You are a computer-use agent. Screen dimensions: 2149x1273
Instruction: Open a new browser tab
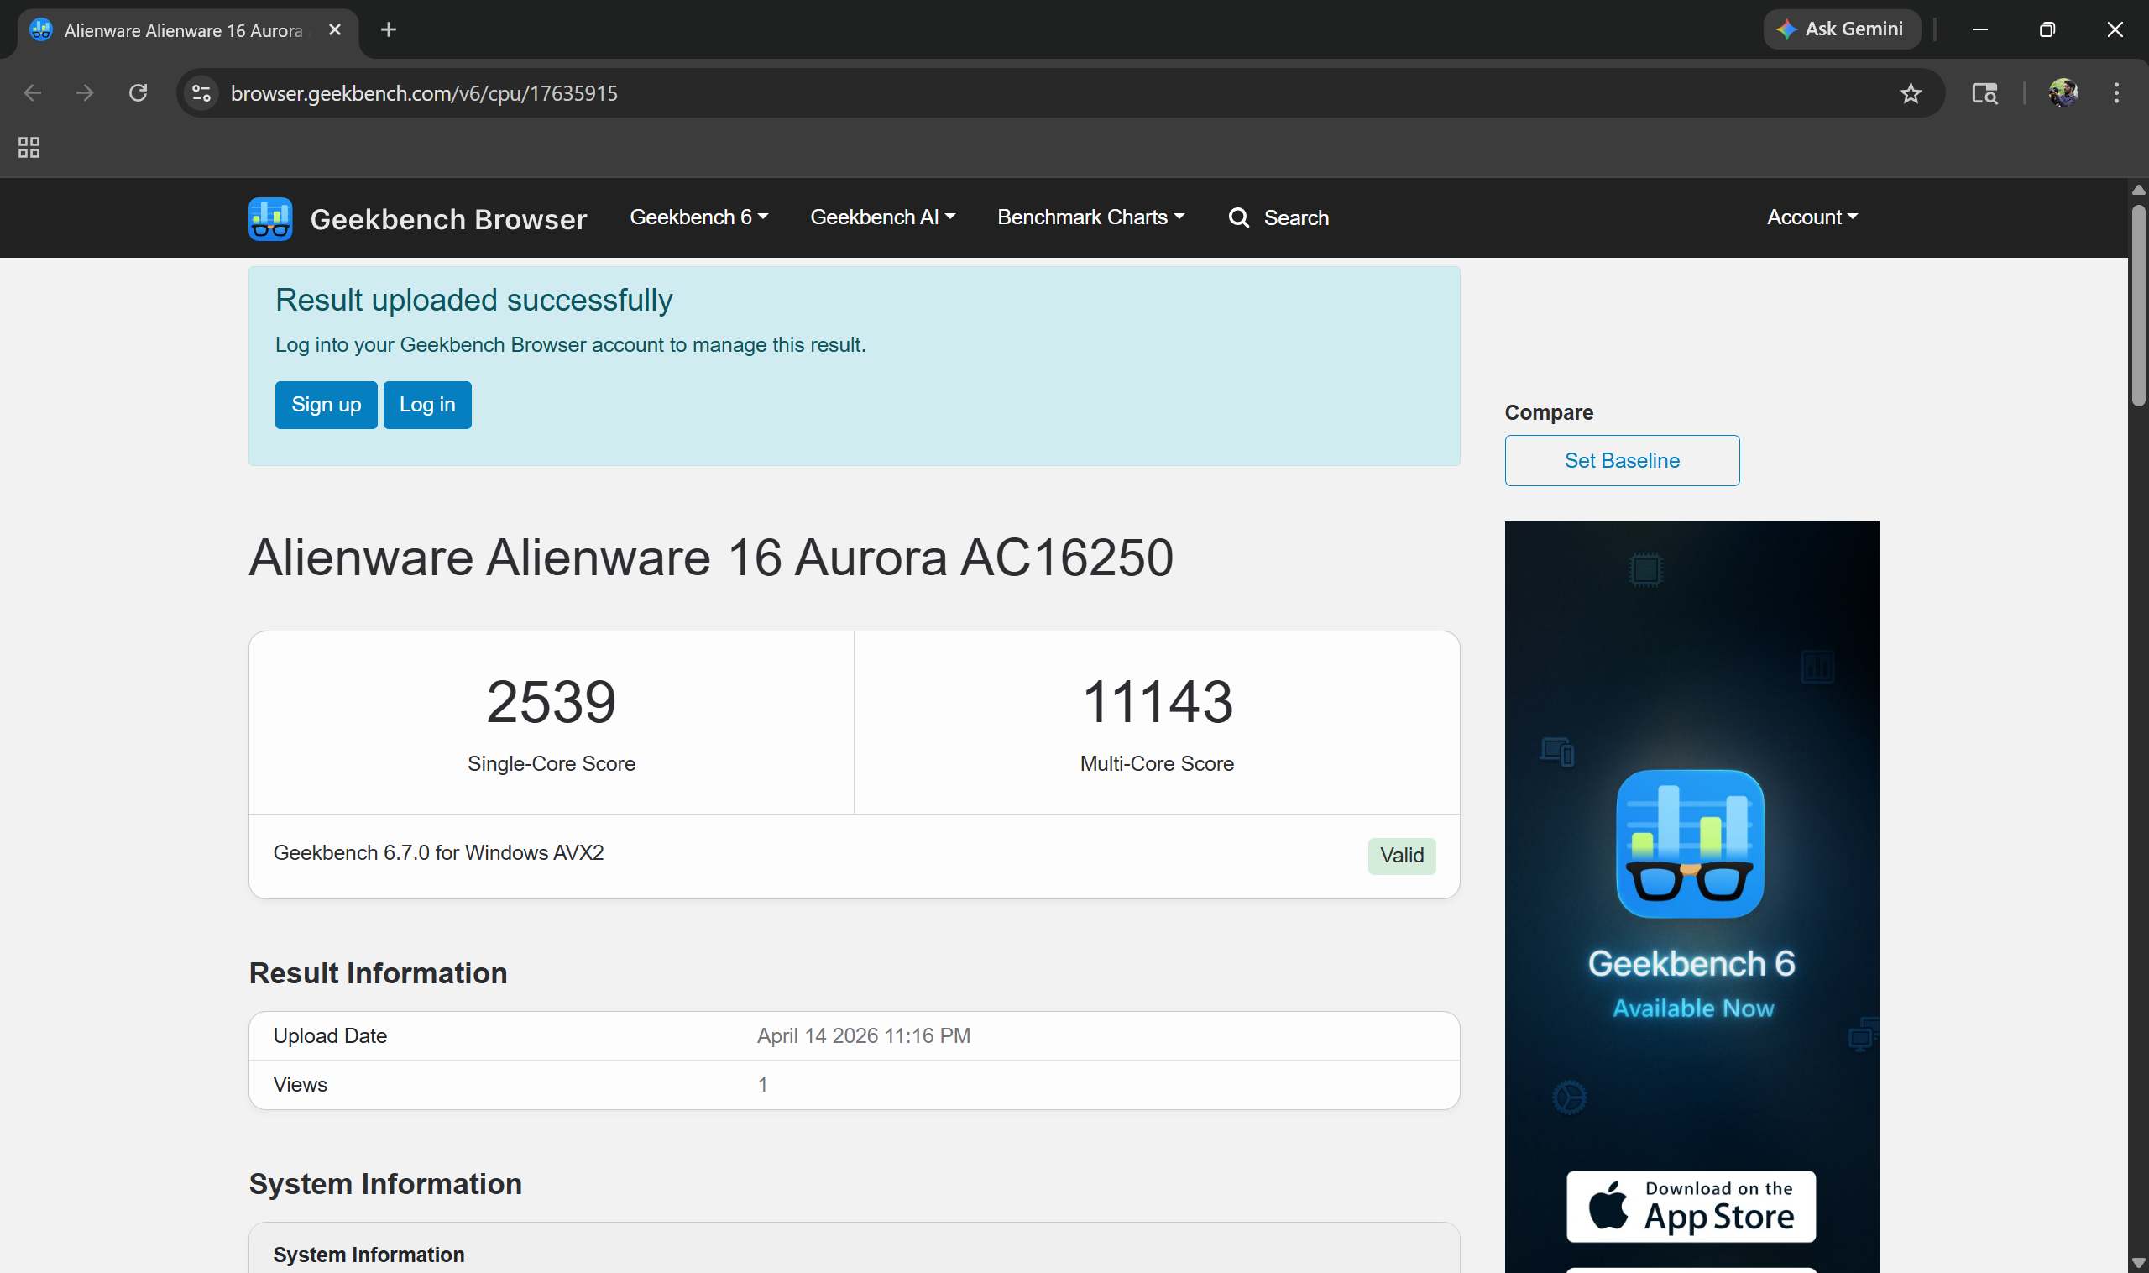(389, 30)
